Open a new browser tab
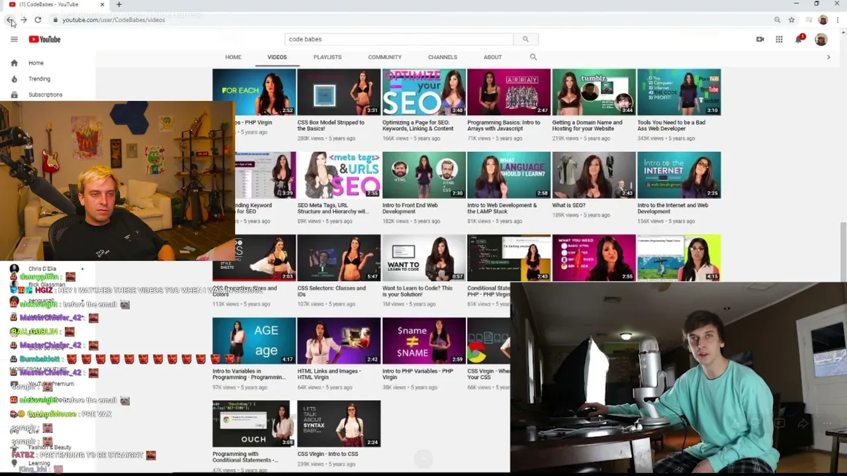Screen dimensions: 847x476 [x=119, y=5]
